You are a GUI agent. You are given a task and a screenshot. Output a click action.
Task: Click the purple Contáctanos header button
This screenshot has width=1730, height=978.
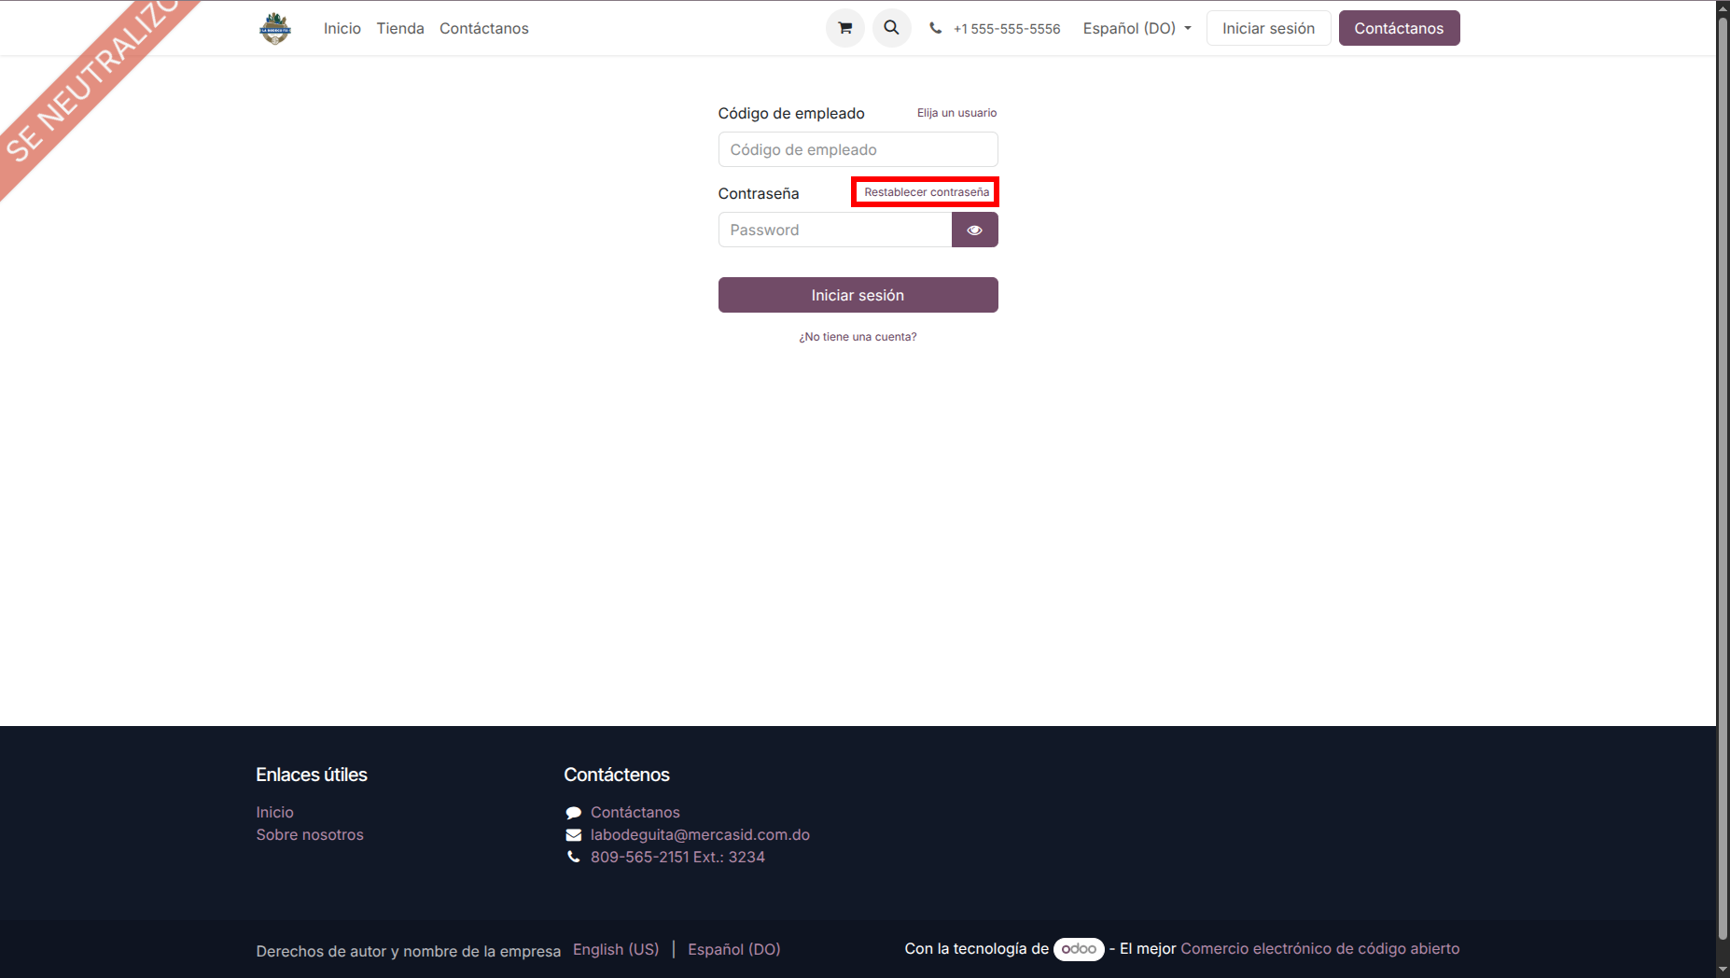[x=1399, y=29]
